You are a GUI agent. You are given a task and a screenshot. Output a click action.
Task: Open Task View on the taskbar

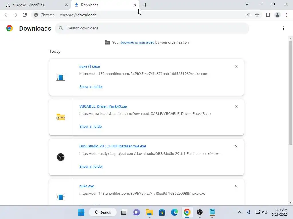pyautogui.click(x=123, y=212)
